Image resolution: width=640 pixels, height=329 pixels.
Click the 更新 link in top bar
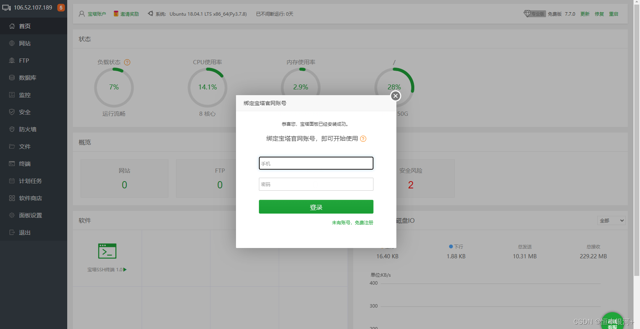(585, 14)
